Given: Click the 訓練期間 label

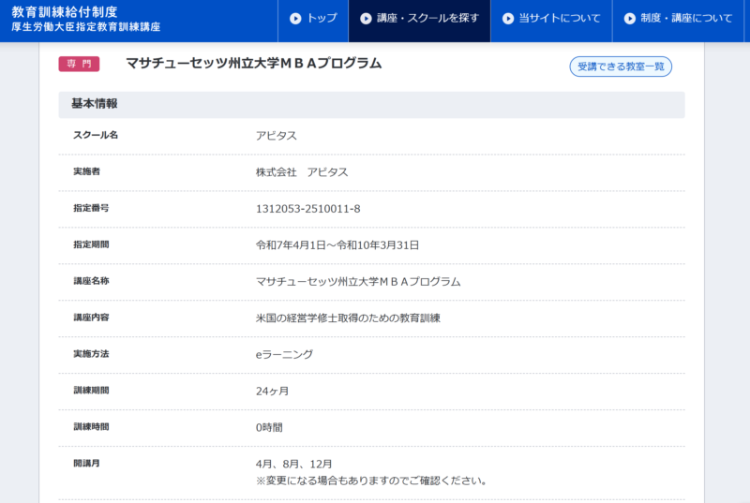Looking at the screenshot, I should (x=91, y=391).
